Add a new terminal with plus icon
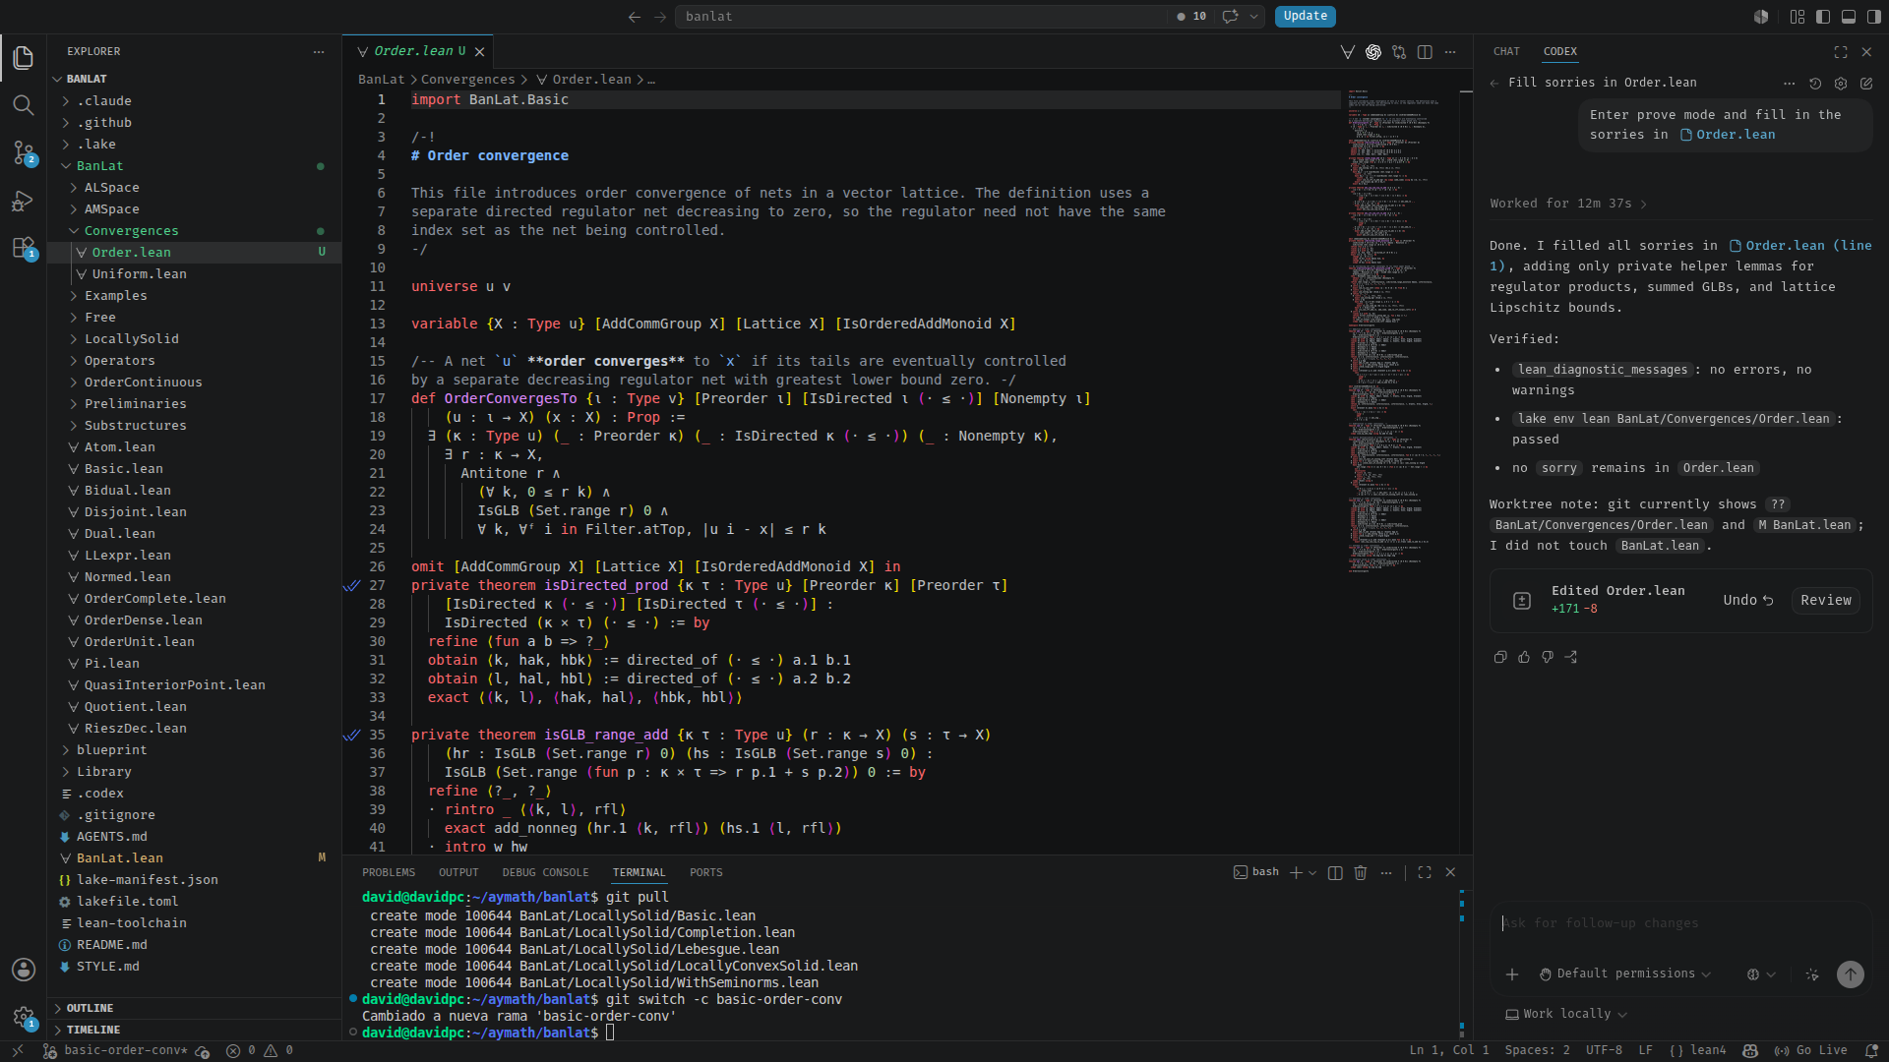 (1296, 873)
